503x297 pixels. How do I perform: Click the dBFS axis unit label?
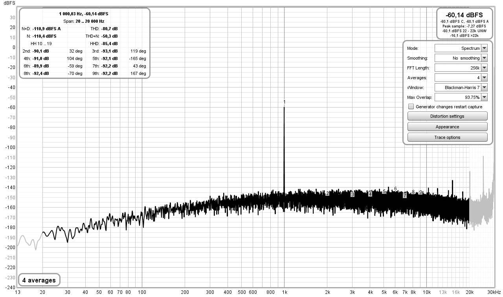(x=9, y=3)
